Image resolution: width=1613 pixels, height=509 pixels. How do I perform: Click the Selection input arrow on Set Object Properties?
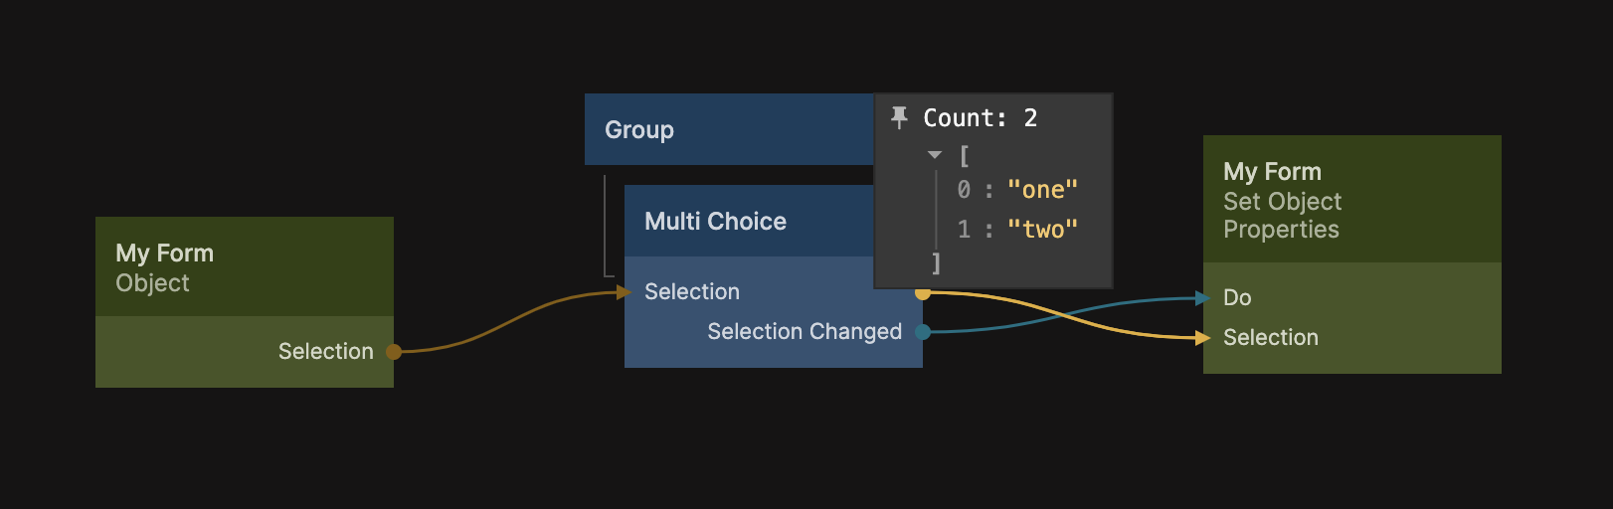[1202, 338]
